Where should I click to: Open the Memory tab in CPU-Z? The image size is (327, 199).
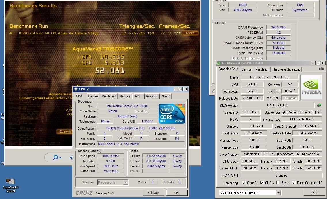125,96
